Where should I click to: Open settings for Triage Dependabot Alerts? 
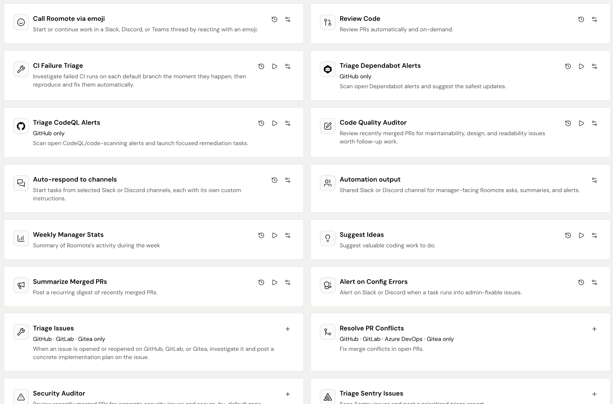click(594, 66)
